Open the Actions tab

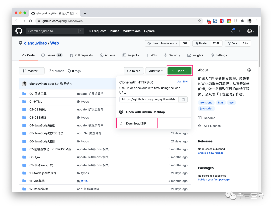point(108,55)
